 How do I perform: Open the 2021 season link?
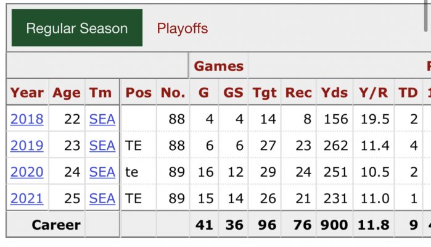click(27, 198)
